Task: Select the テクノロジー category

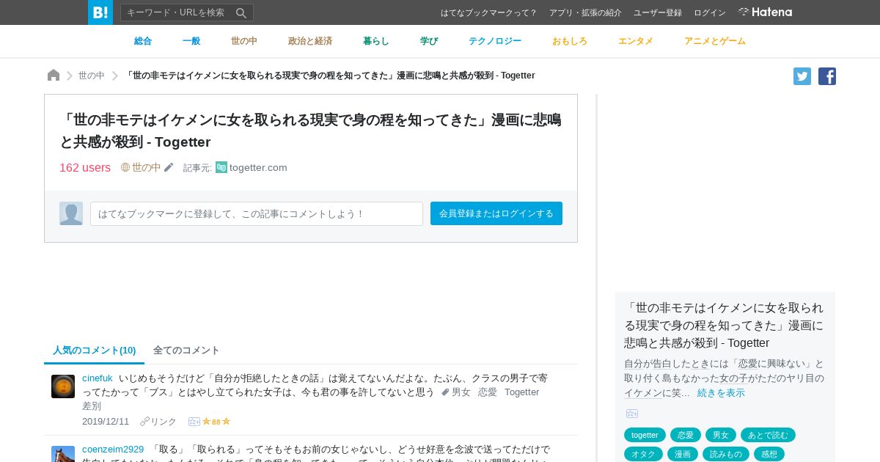Action: tap(495, 41)
